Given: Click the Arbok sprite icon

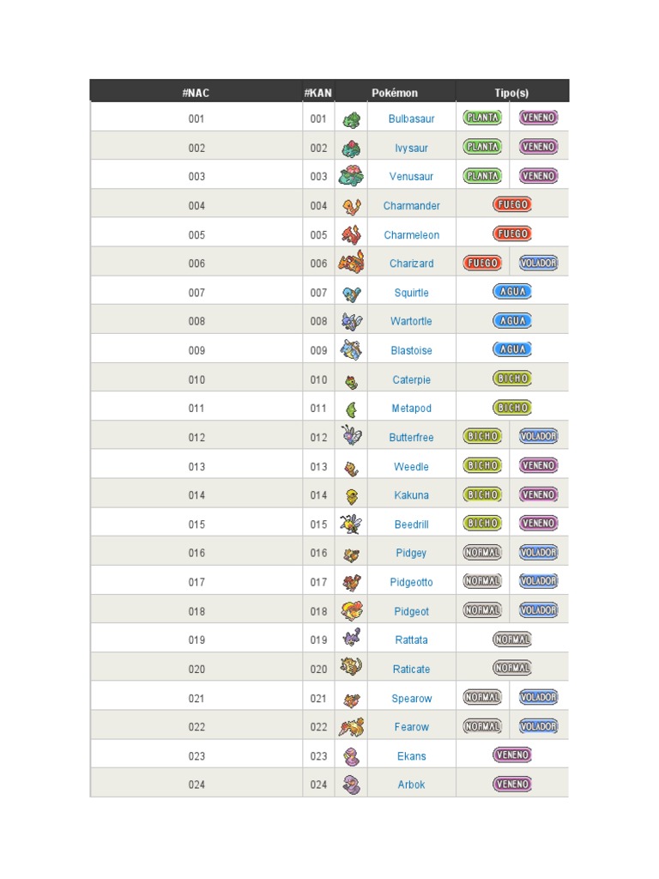Looking at the screenshot, I should [x=351, y=784].
